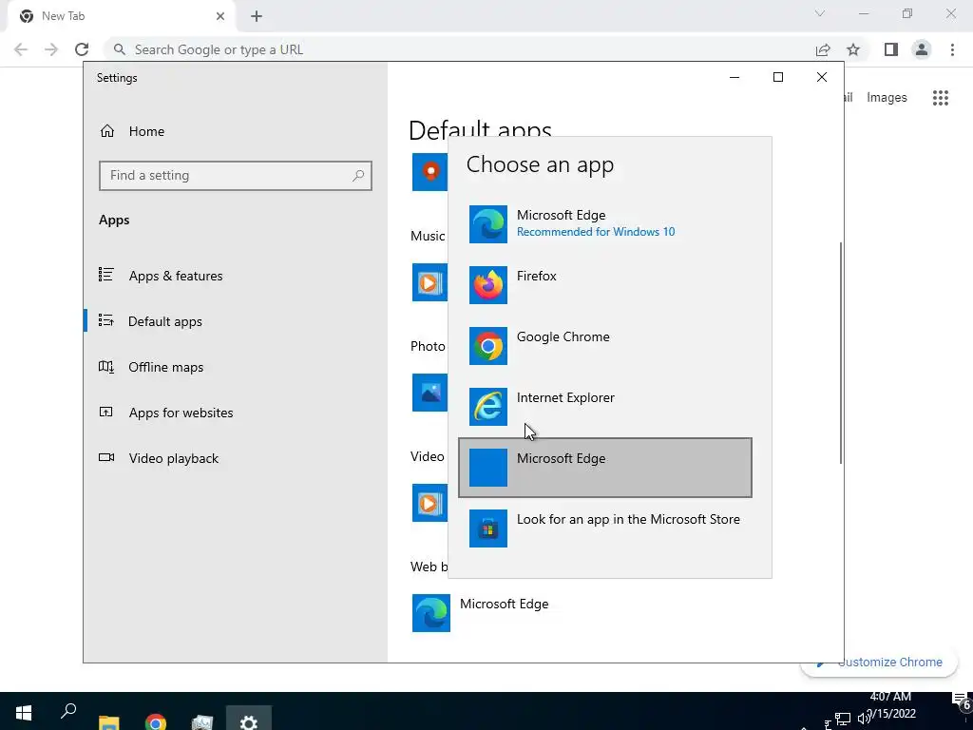Click the Chrome address bar
Image resolution: width=973 pixels, height=730 pixels.
point(459,49)
